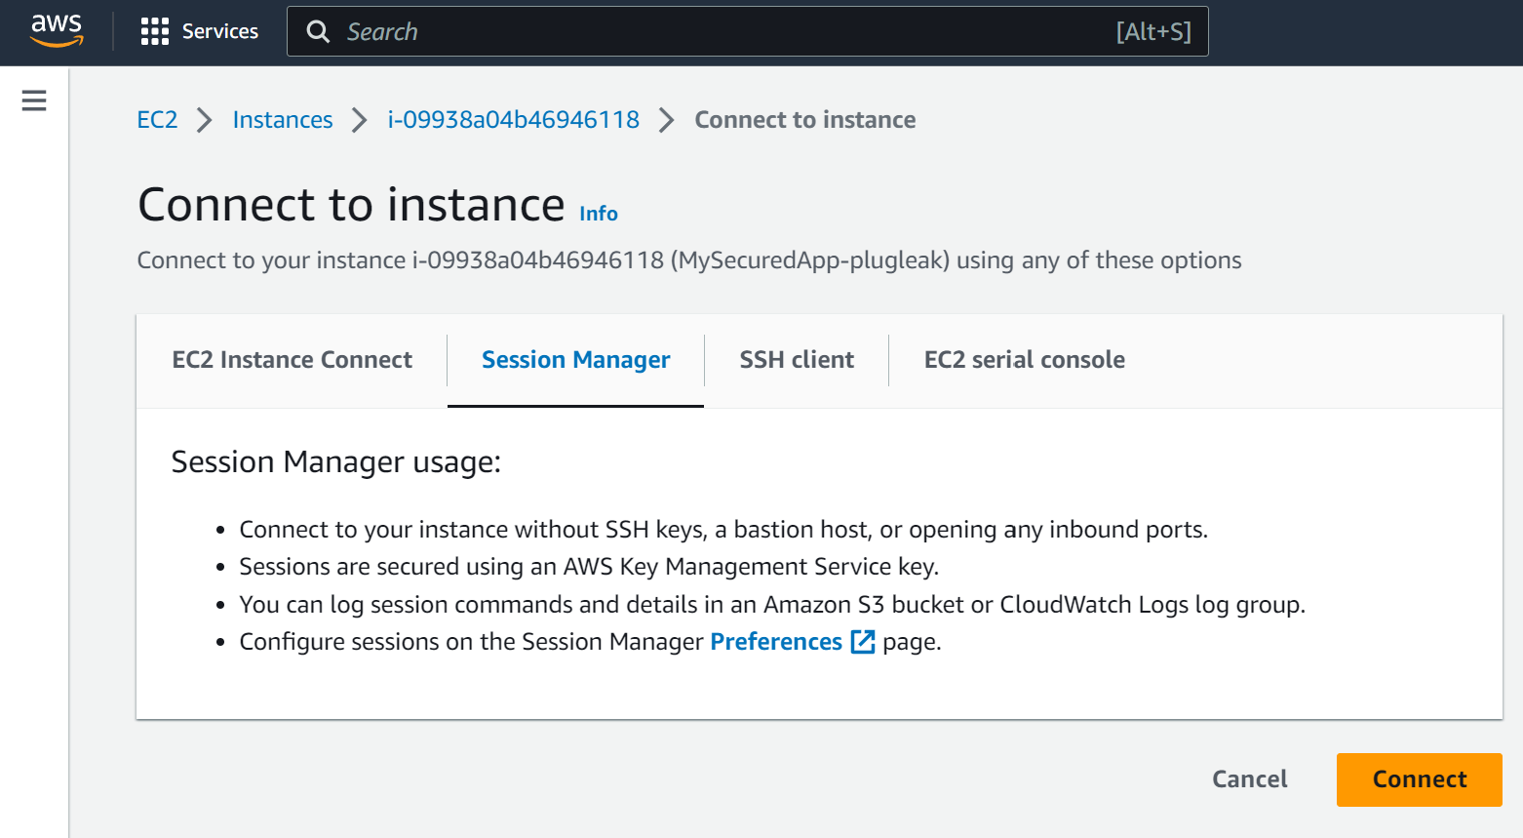This screenshot has width=1523, height=838.
Task: Click the Alt+S shortcut hint in search
Action: tap(1153, 31)
